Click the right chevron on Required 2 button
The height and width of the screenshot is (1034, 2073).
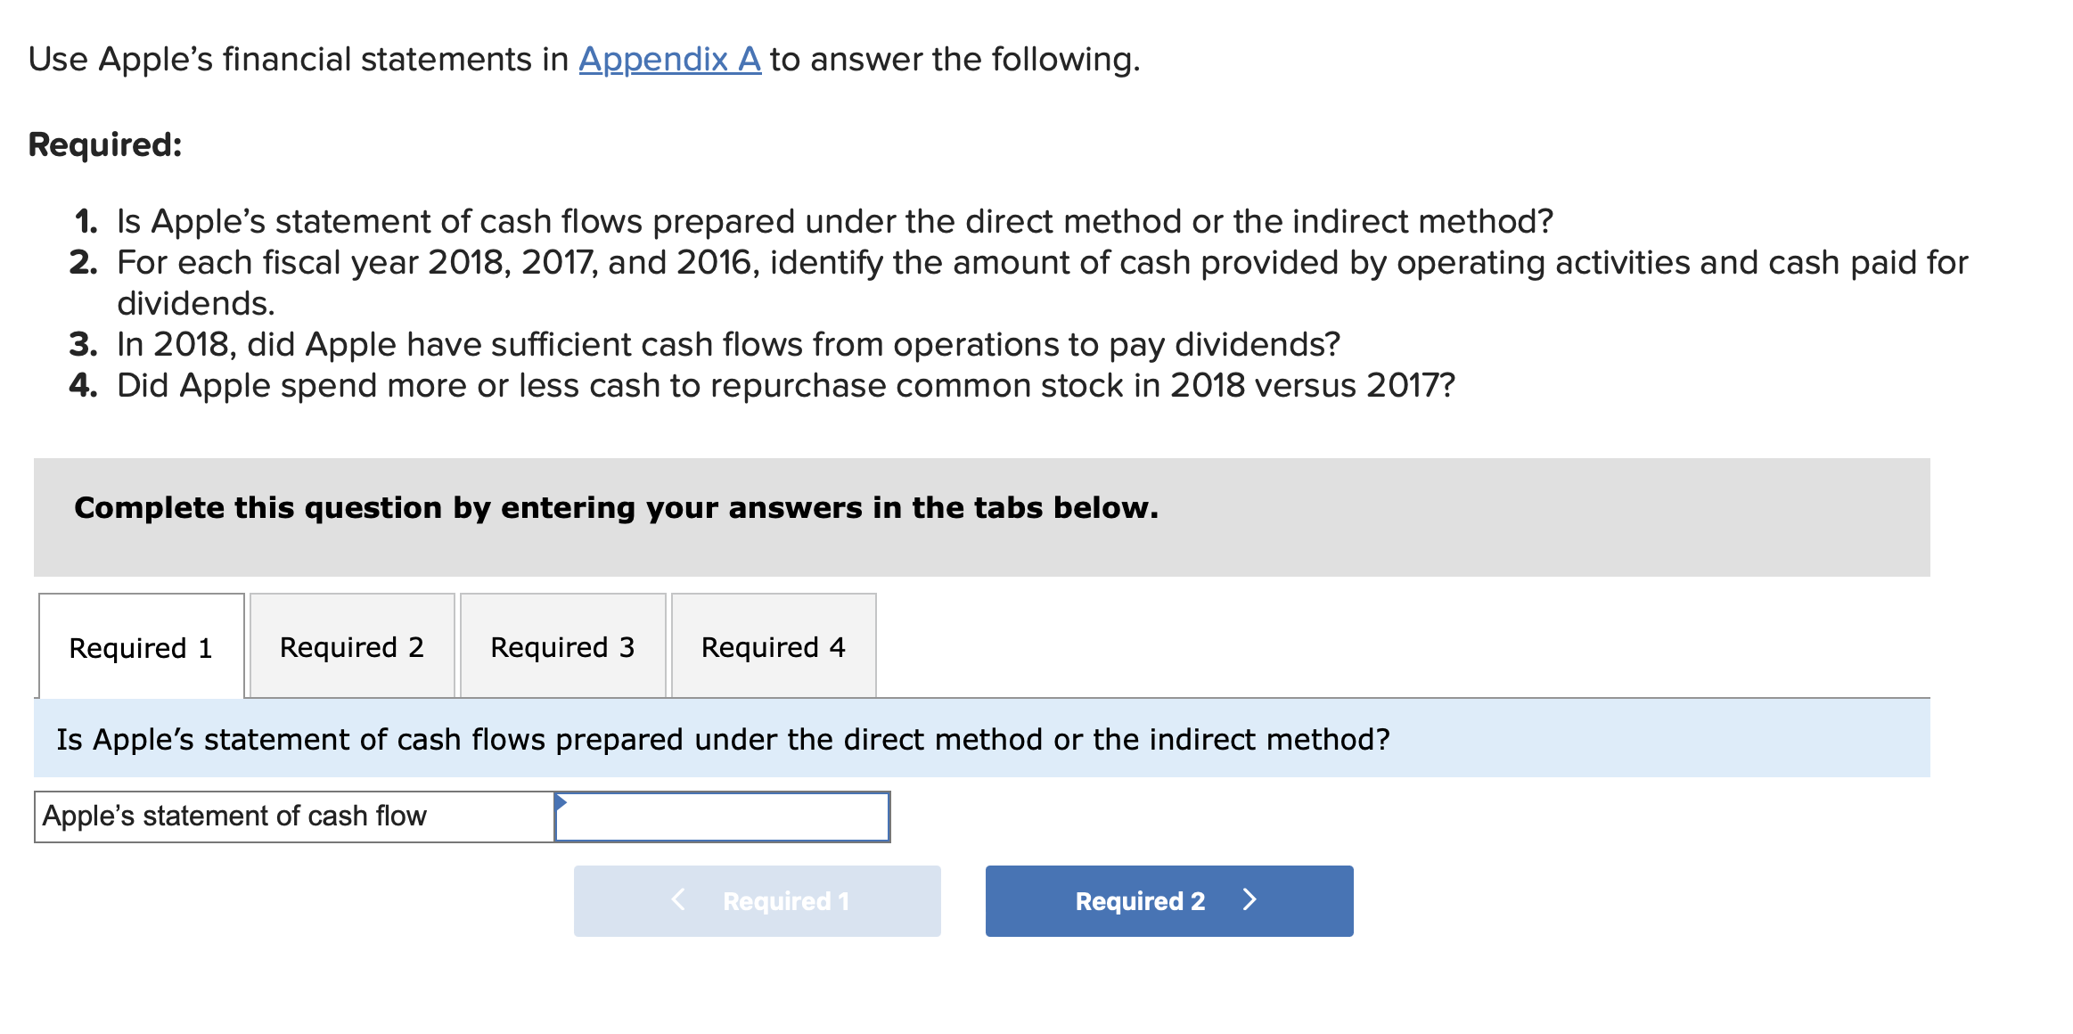pos(1250,900)
